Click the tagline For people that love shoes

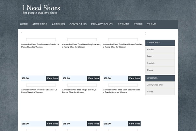pyautogui.click(x=40, y=13)
